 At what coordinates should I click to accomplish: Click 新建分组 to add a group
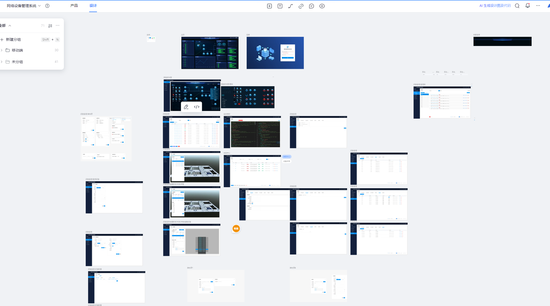pos(13,39)
